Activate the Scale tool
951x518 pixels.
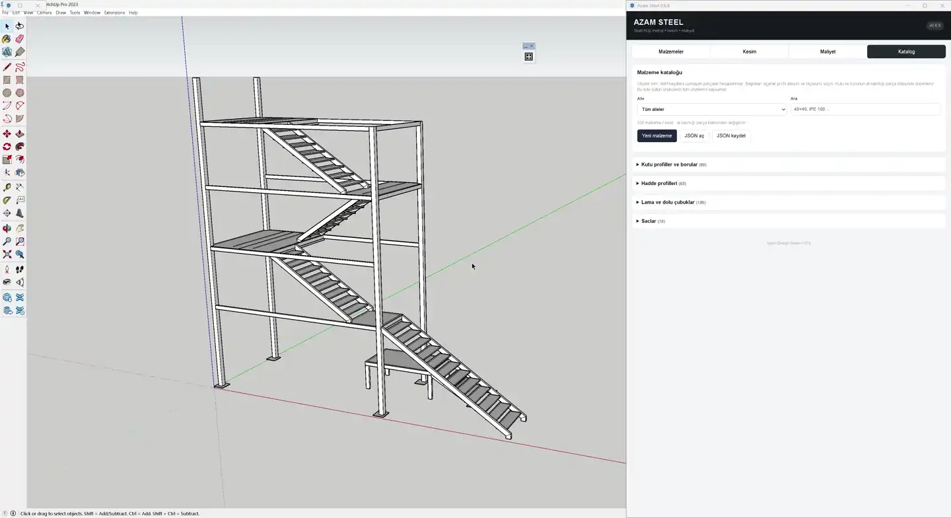point(7,159)
